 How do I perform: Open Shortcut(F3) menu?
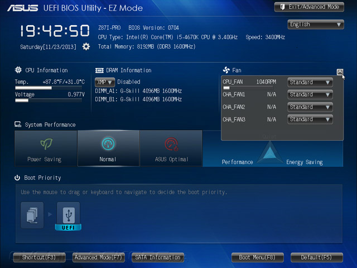39,257
